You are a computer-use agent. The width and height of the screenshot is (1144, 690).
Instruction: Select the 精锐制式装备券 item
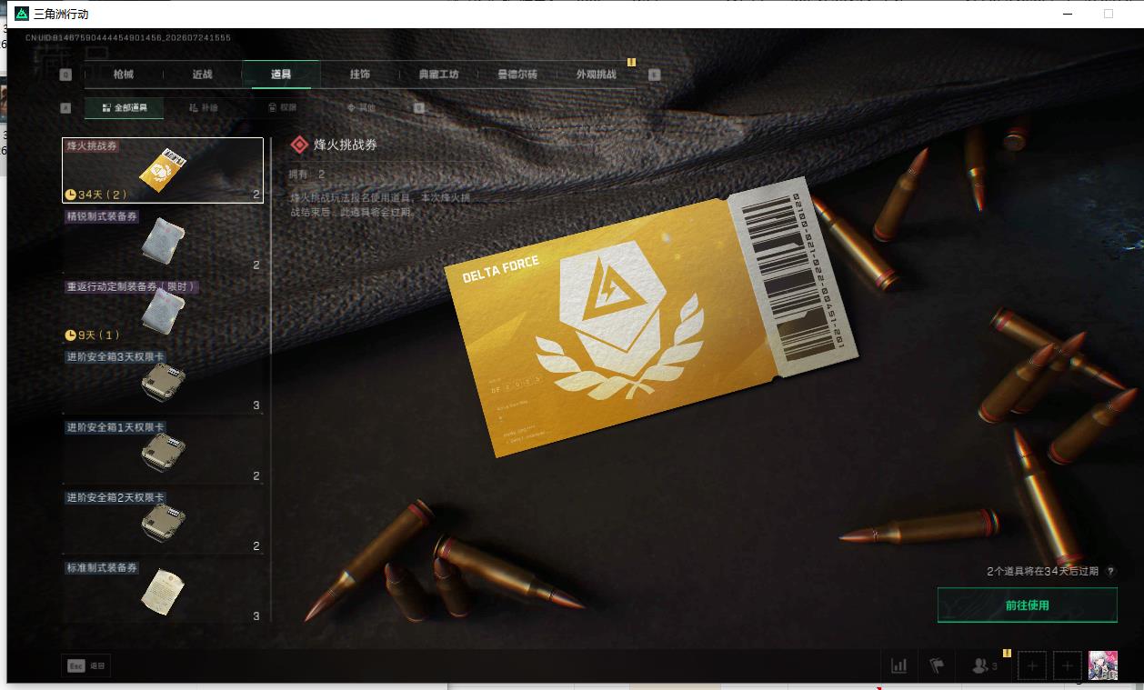(163, 241)
